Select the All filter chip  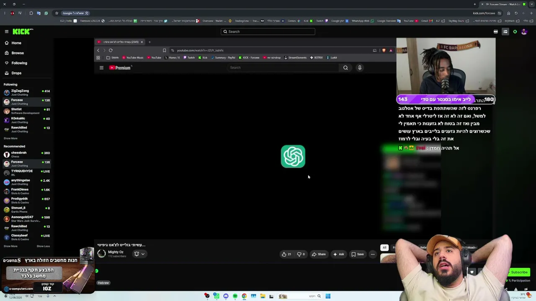tap(384, 247)
